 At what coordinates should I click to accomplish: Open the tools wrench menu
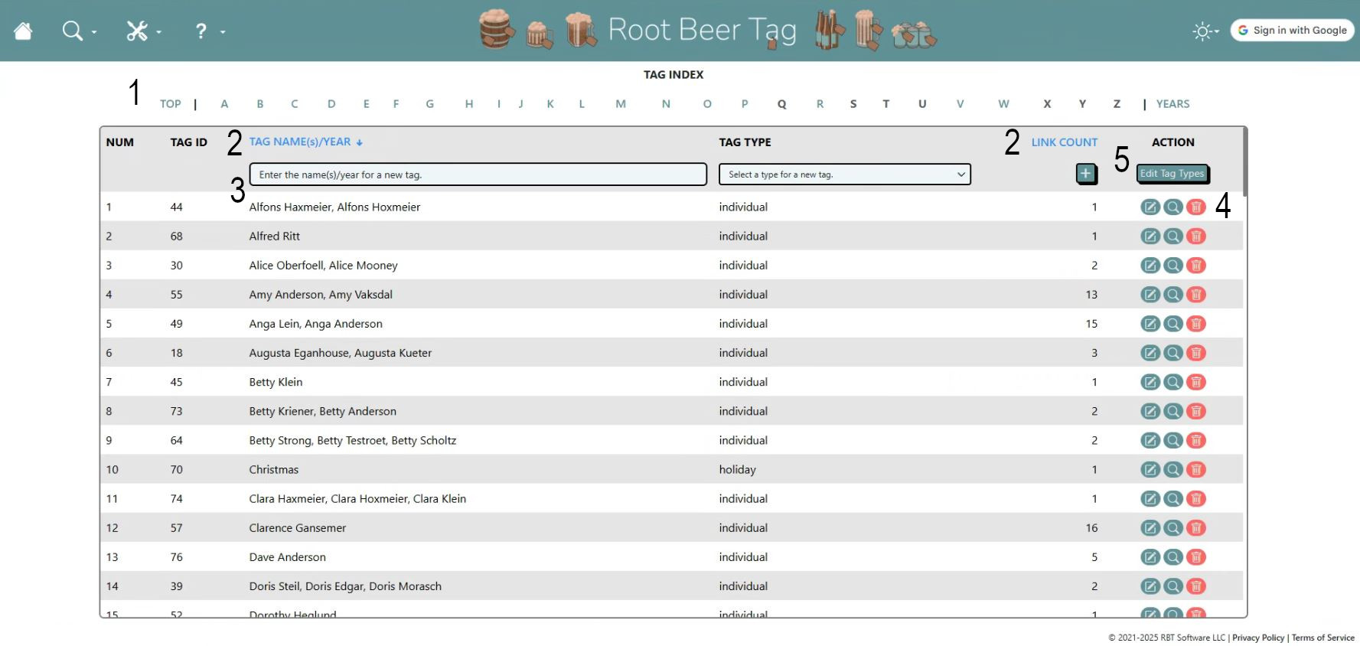[x=138, y=31]
